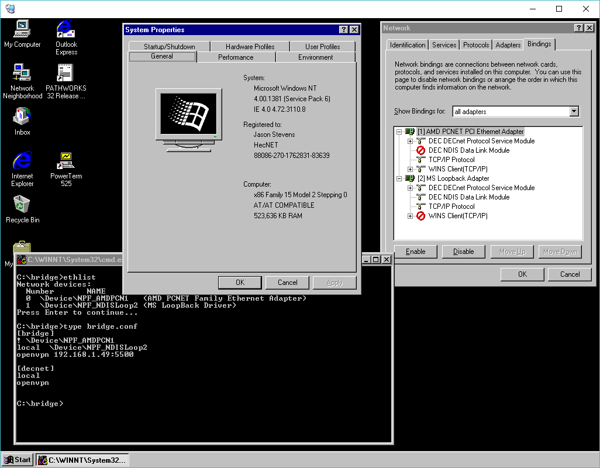Click 'openvpn 192.168.1.49:5500' line in console
Viewport: 600px width, 468px height.
[x=75, y=355]
